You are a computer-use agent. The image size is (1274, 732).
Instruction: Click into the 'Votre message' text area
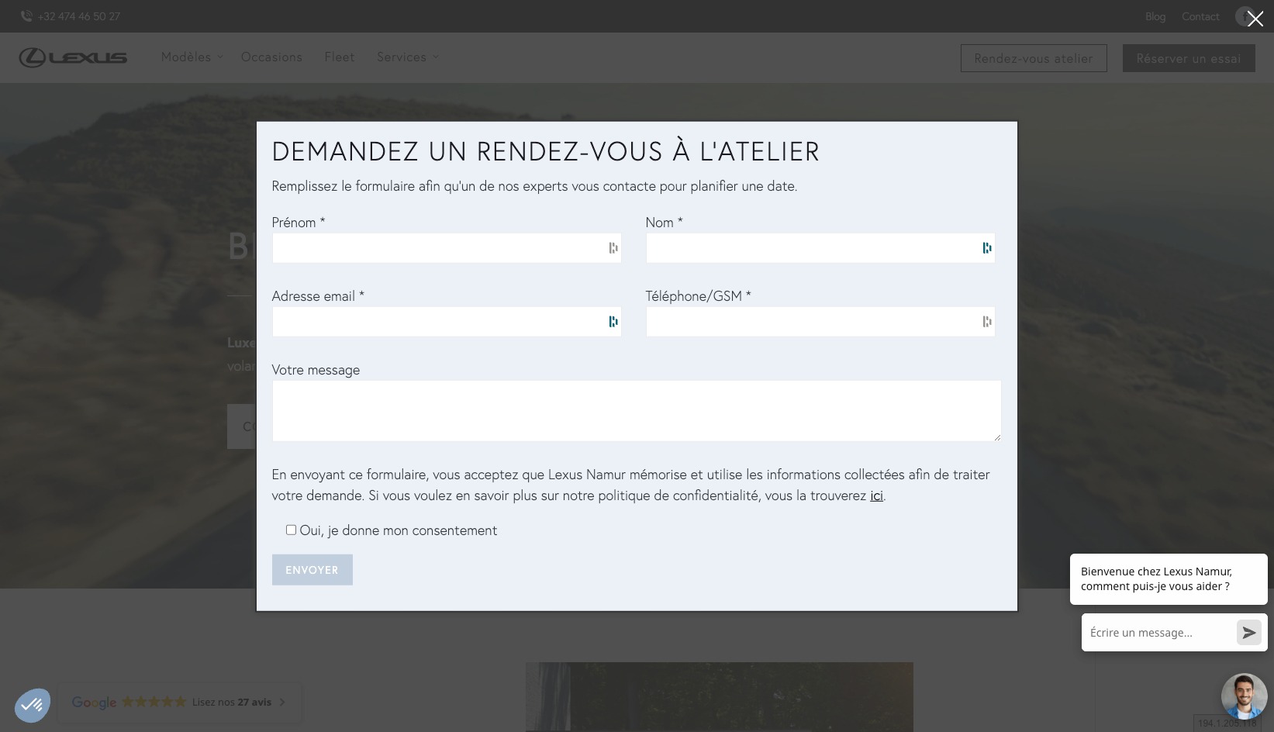[x=636, y=411]
